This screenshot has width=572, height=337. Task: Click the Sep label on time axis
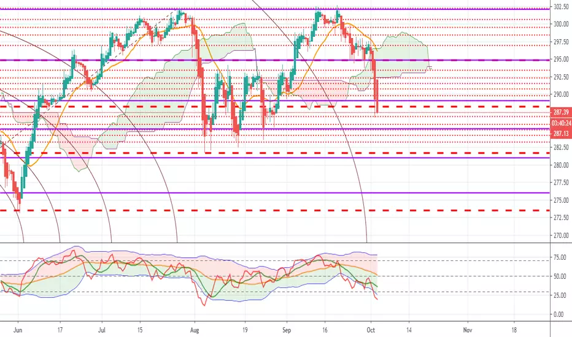click(x=287, y=330)
